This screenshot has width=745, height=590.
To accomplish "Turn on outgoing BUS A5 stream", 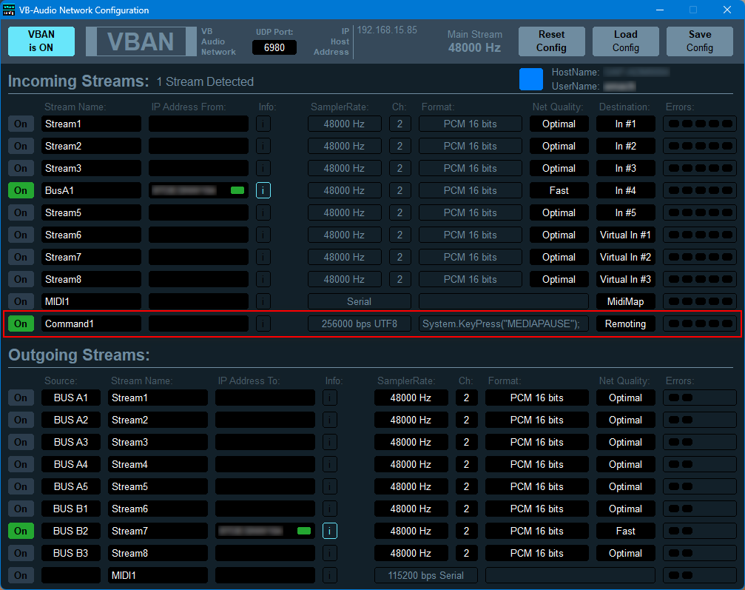I will tap(21, 486).
